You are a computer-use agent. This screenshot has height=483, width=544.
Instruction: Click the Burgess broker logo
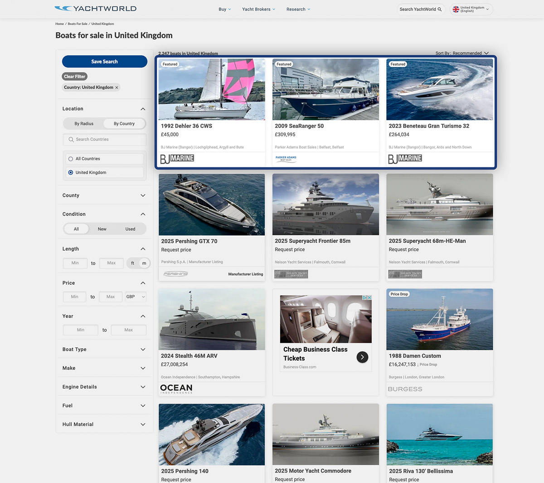pos(405,389)
